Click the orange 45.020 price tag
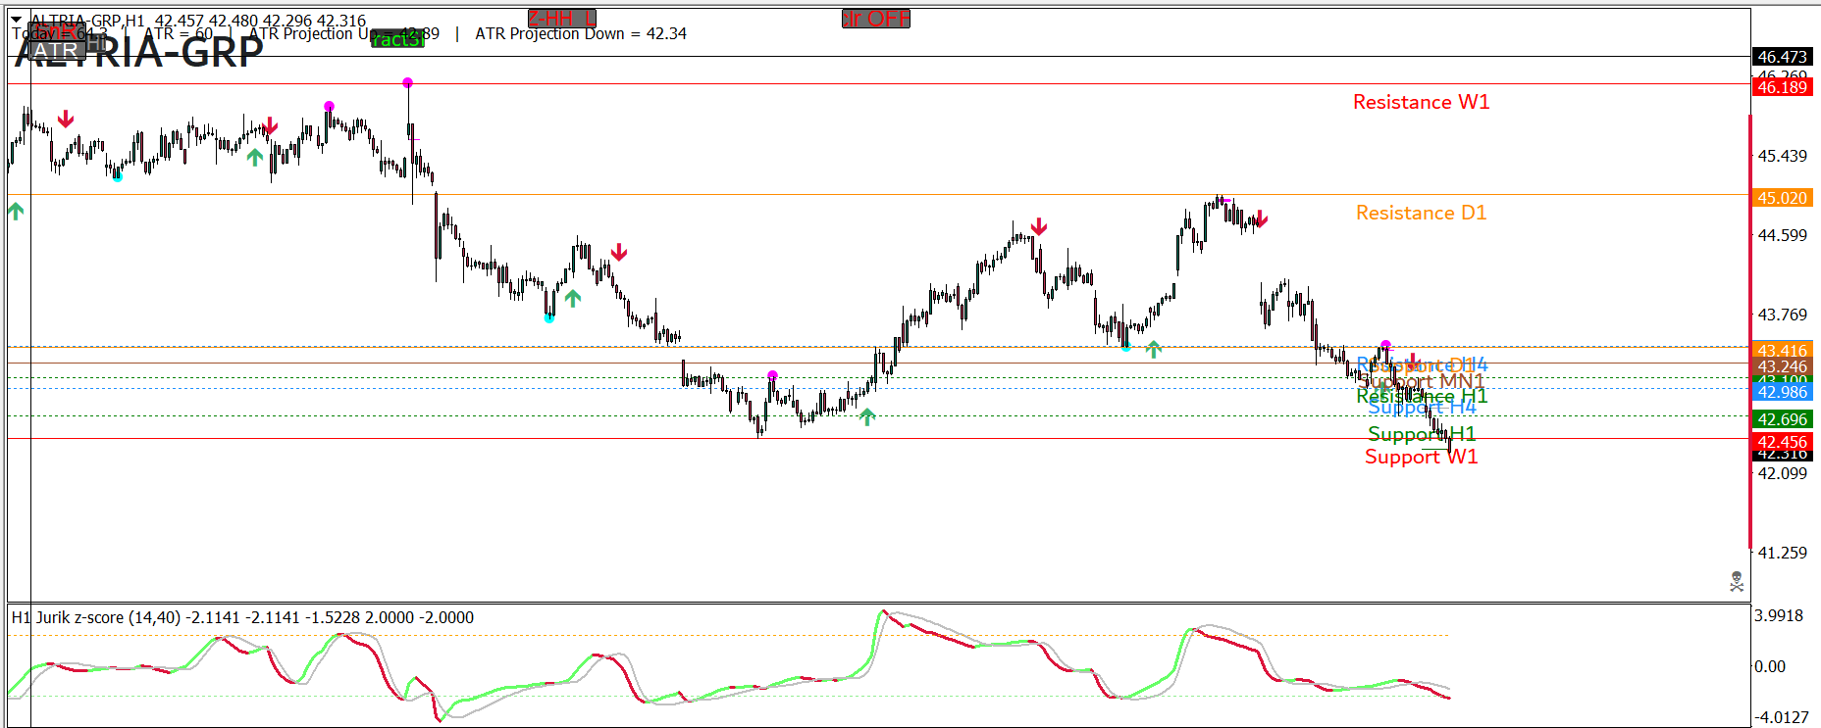 coord(1782,198)
